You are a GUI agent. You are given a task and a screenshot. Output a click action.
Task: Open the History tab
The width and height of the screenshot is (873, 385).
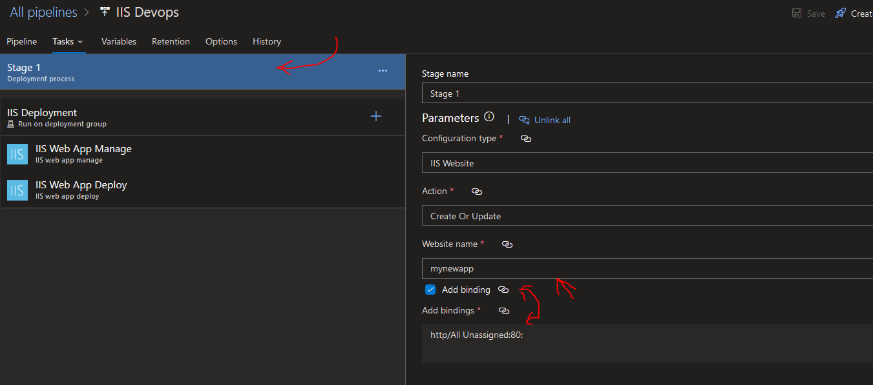266,41
